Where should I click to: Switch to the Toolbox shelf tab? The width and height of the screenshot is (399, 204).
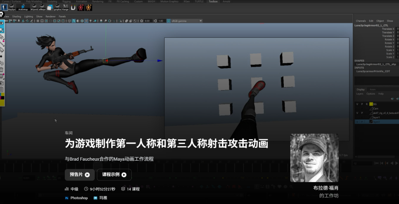coord(213,1)
